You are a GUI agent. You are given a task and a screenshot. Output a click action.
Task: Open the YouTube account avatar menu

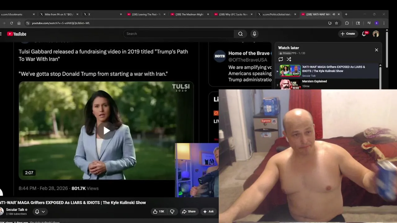pos(376,34)
